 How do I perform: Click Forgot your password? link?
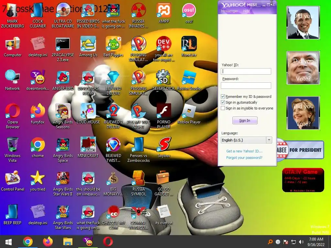244,158
